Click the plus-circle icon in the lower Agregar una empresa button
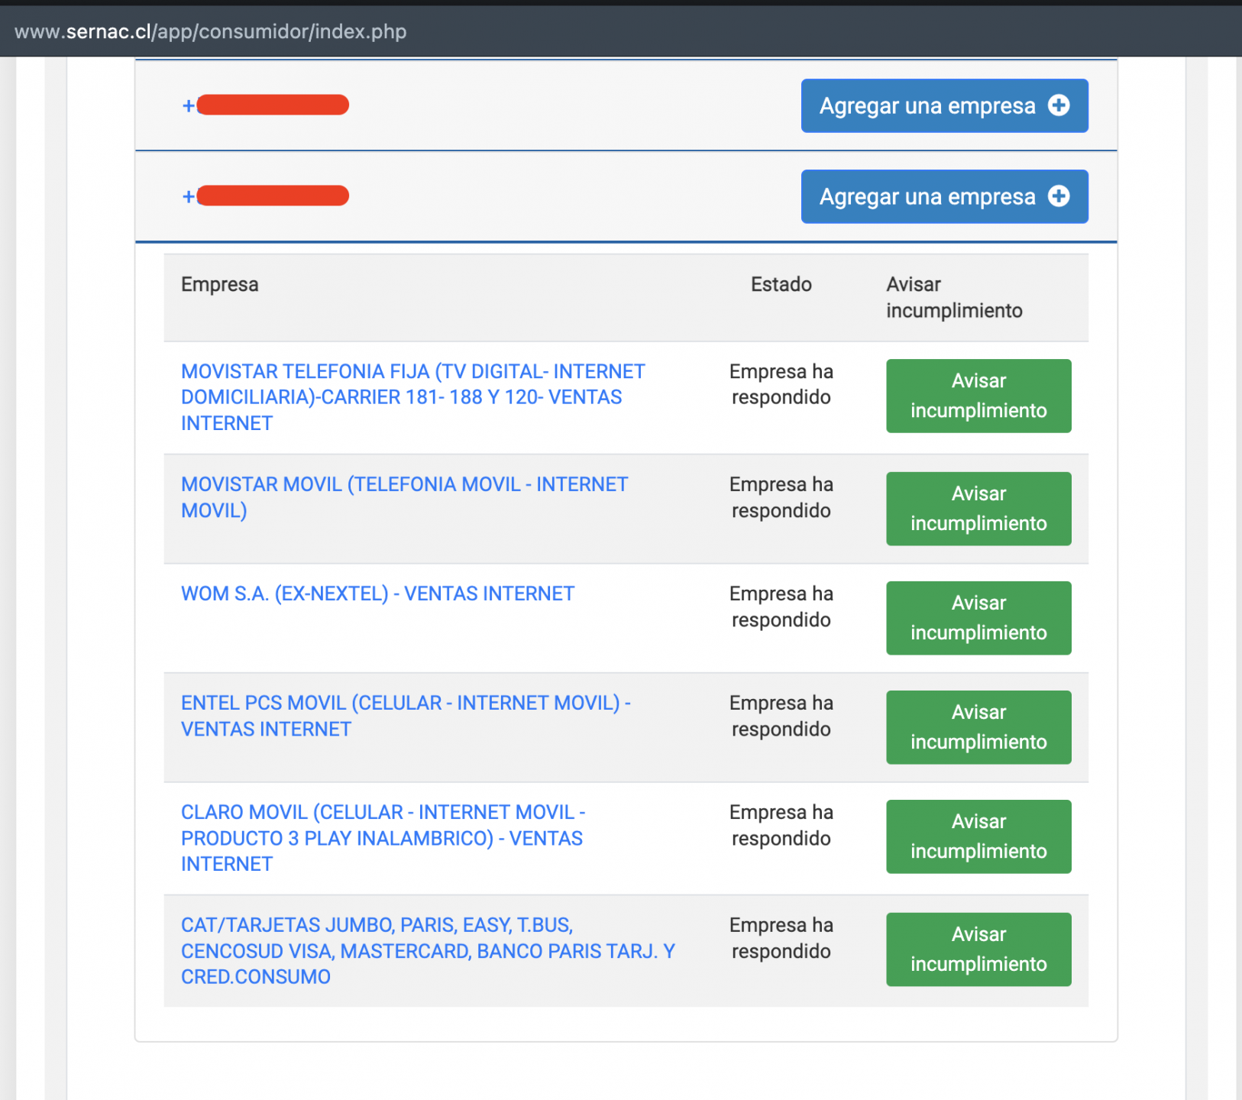This screenshot has width=1242, height=1100. [x=1059, y=196]
